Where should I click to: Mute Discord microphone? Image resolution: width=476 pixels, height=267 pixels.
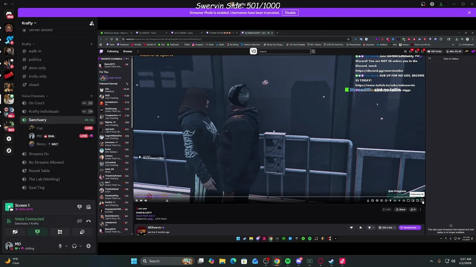(60, 246)
